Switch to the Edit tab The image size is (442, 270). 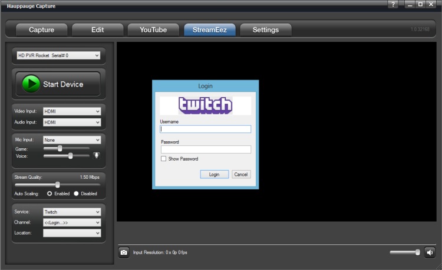tap(97, 30)
